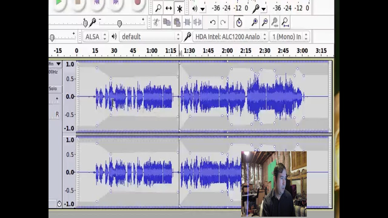This screenshot has height=218, width=388.
Task: Open the 1 (Mono) Input channels dropdown
Action: (x=289, y=37)
